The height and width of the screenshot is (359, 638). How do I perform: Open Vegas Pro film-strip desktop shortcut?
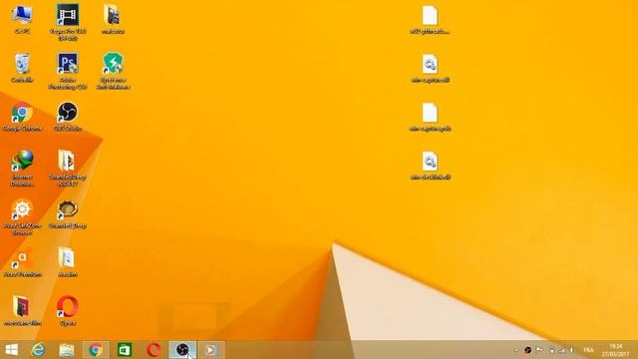[x=68, y=15]
